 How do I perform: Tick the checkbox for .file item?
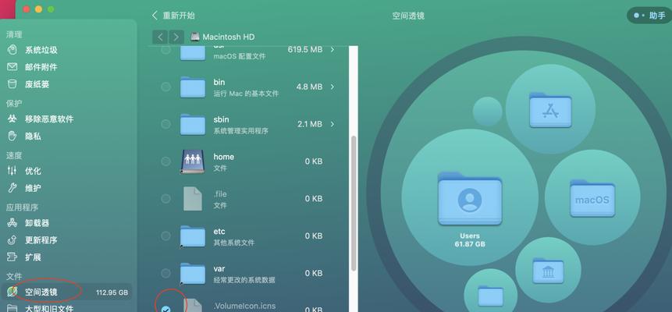click(x=165, y=198)
